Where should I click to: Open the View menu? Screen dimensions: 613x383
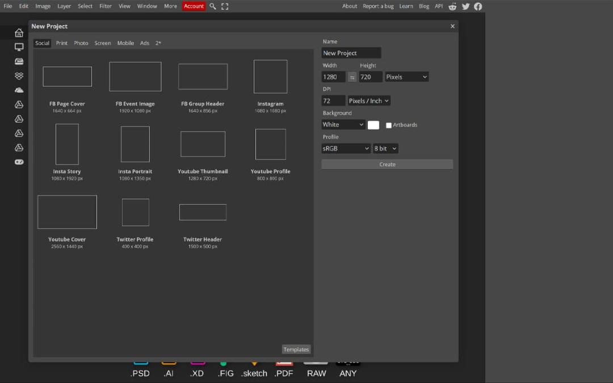(124, 6)
